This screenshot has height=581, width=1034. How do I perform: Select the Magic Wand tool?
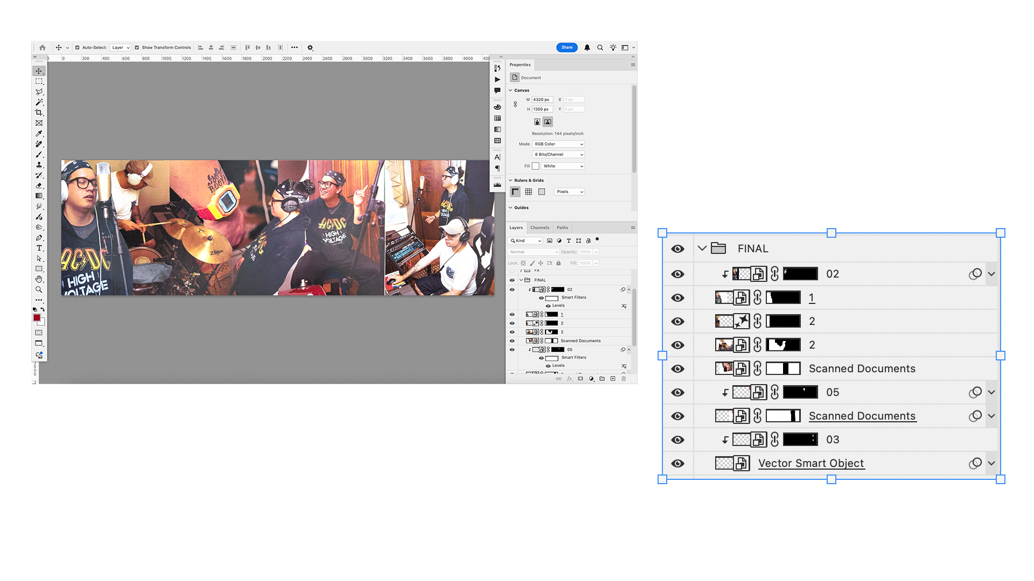tap(39, 102)
